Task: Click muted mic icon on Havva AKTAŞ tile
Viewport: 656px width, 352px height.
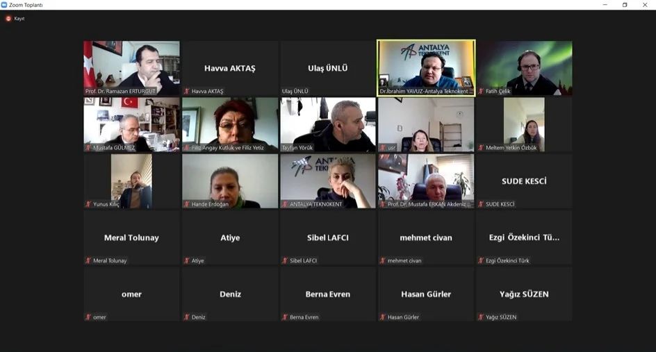Action: [187, 91]
